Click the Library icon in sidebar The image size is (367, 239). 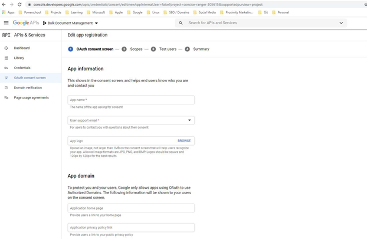click(6, 58)
